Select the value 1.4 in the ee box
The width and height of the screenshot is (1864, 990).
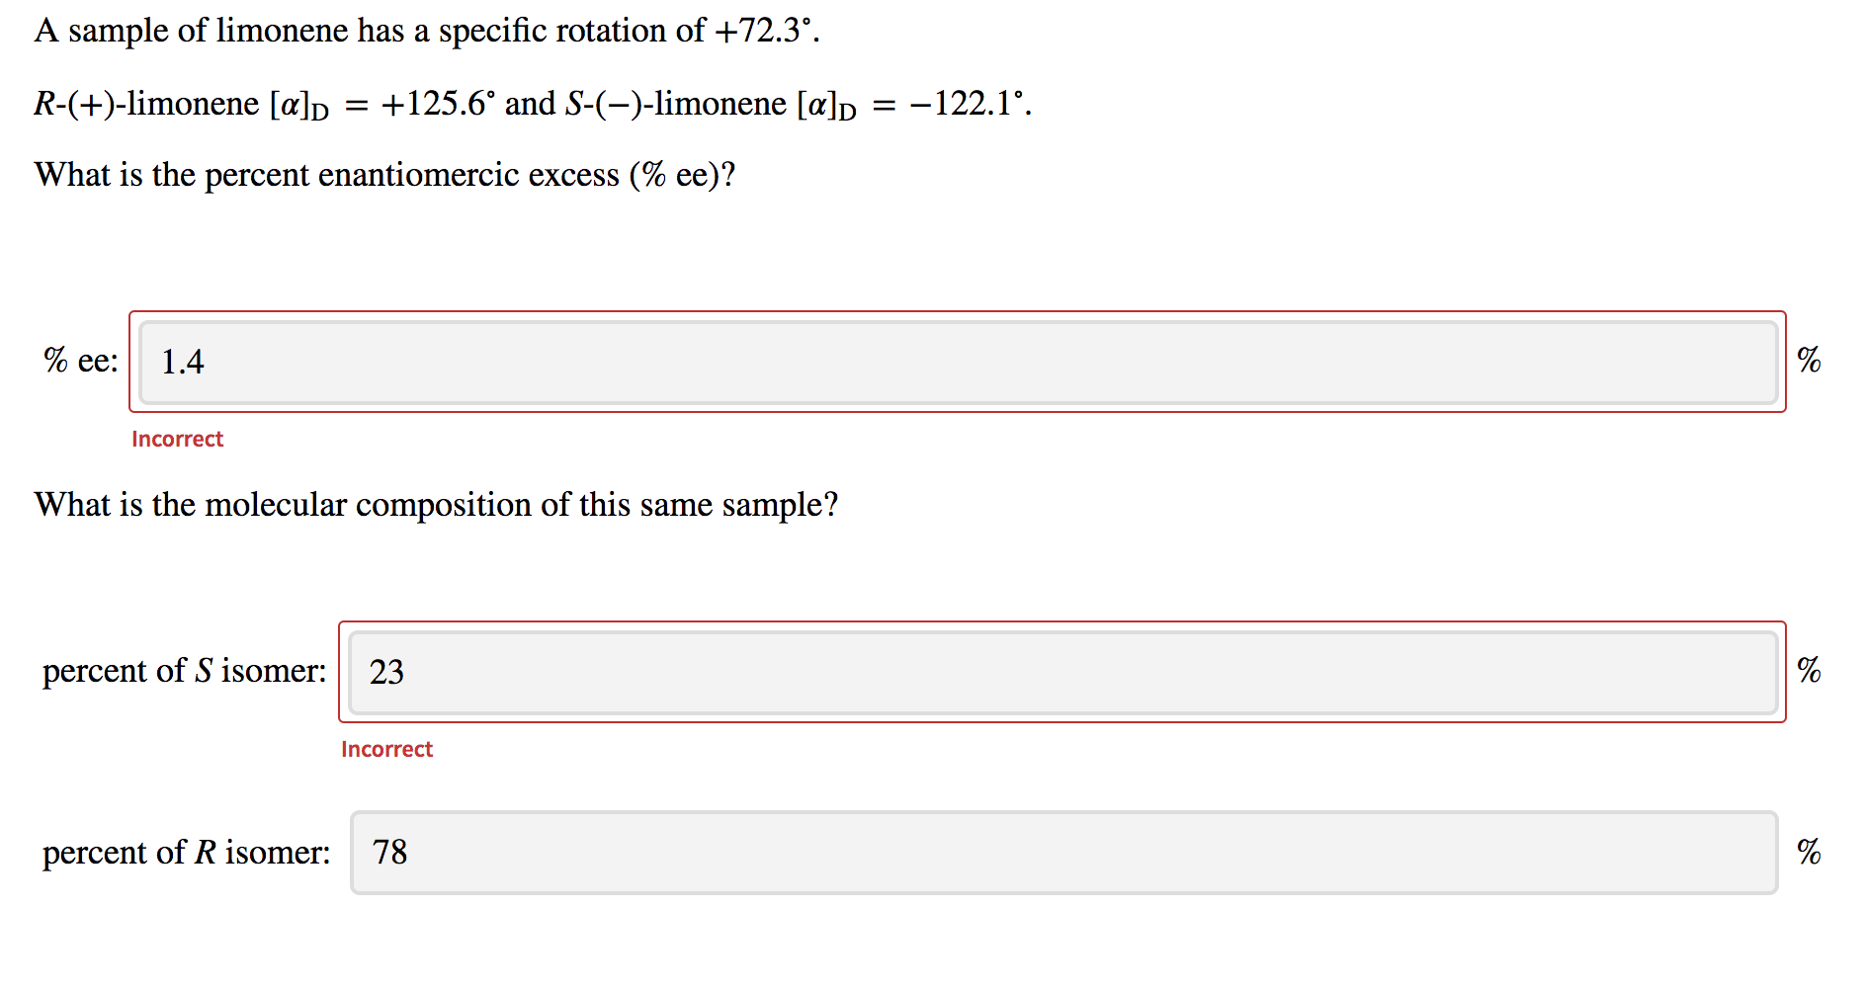click(x=183, y=363)
